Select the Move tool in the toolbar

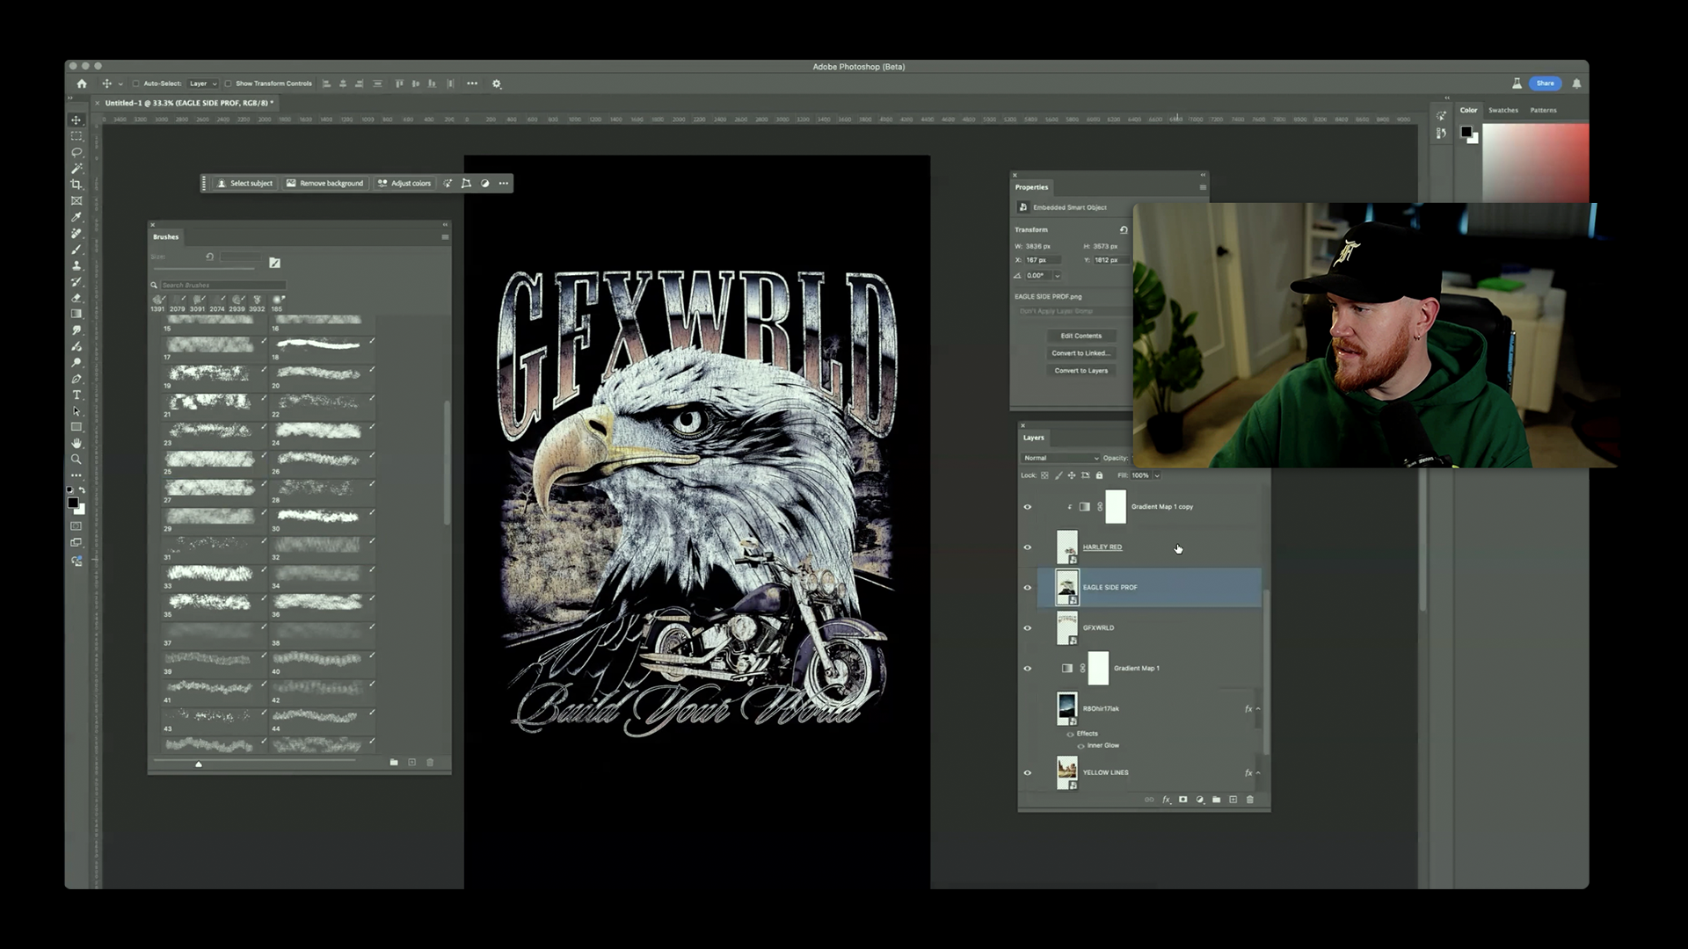[76, 120]
